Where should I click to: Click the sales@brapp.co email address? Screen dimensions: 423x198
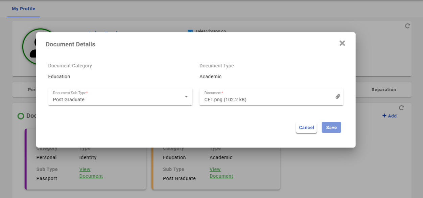210,31
